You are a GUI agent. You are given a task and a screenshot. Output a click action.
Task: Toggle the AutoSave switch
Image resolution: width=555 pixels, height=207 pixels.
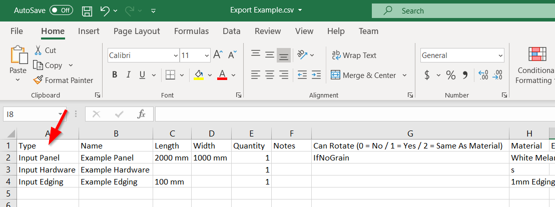click(x=61, y=10)
